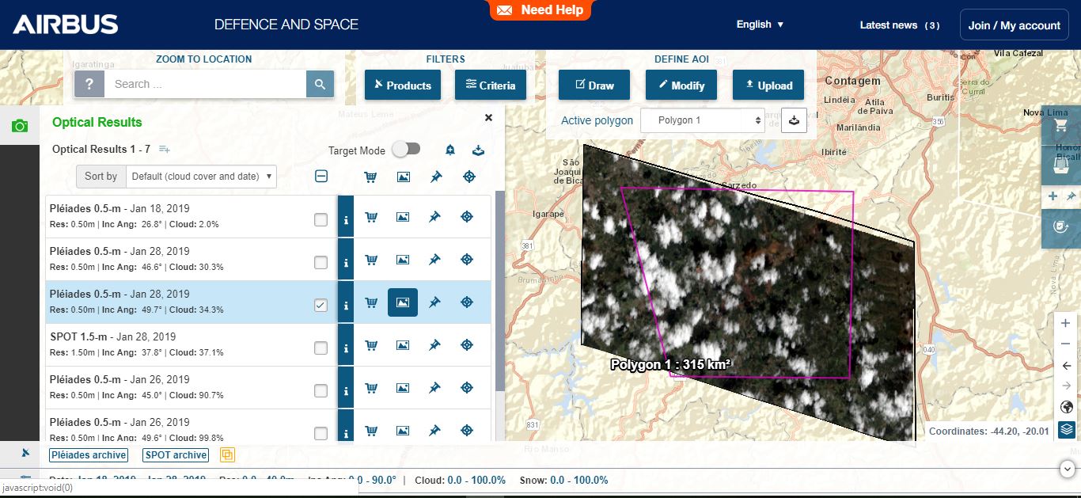Pin the SPOT 1.5-m result
The image size is (1081, 498).
tap(434, 344)
